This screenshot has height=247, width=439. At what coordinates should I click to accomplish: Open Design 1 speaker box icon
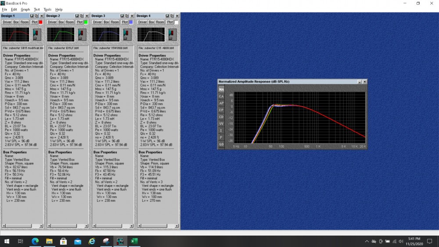tap(37, 35)
